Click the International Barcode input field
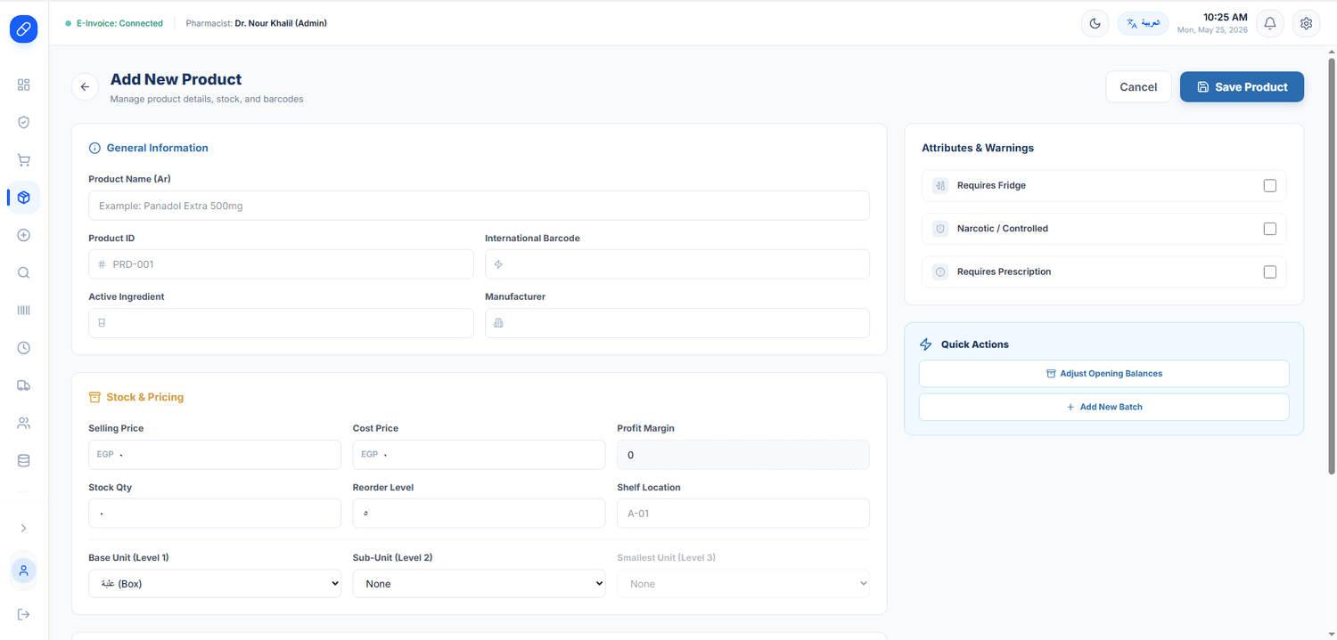Viewport: 1337px width, 640px height. (x=677, y=264)
